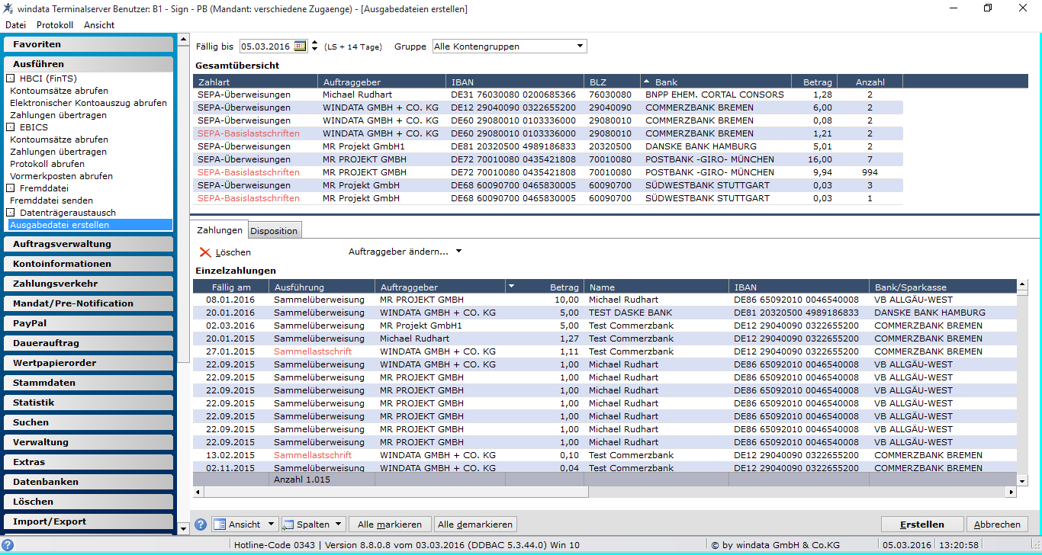Select Kontoumsätze abrufen under HBCI
Image resolution: width=1042 pixels, height=555 pixels.
pos(59,91)
